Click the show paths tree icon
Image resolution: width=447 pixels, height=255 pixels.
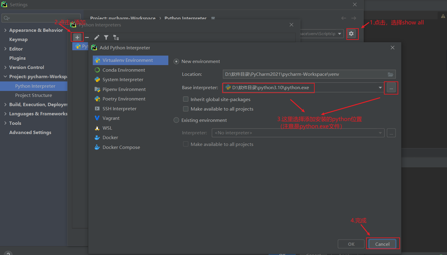pyautogui.click(x=116, y=37)
